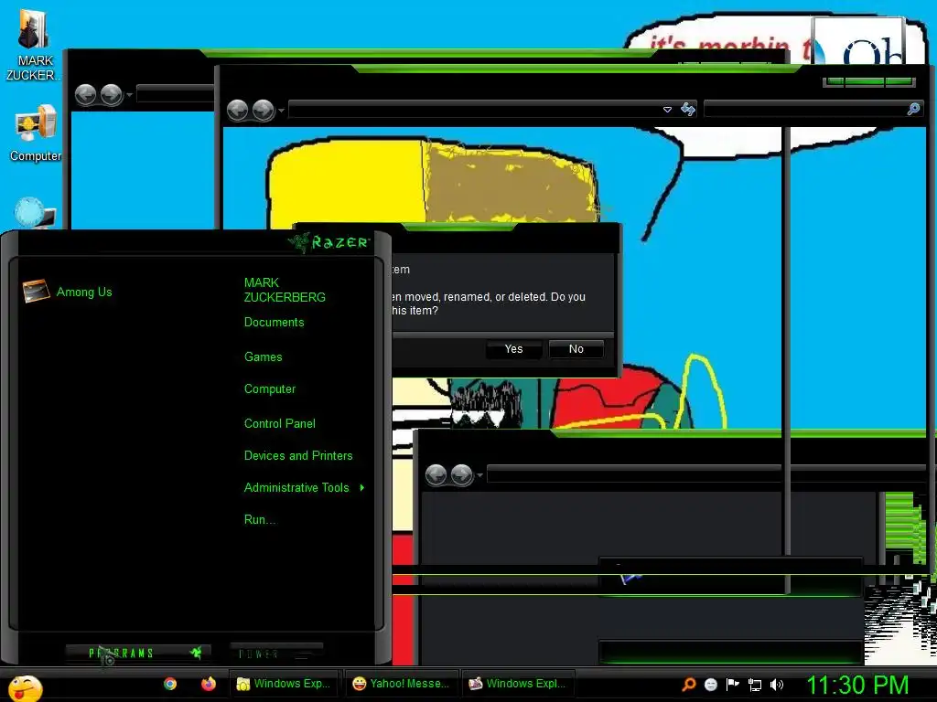Click the POWER button in start menu
The image size is (937, 702).
(x=276, y=653)
